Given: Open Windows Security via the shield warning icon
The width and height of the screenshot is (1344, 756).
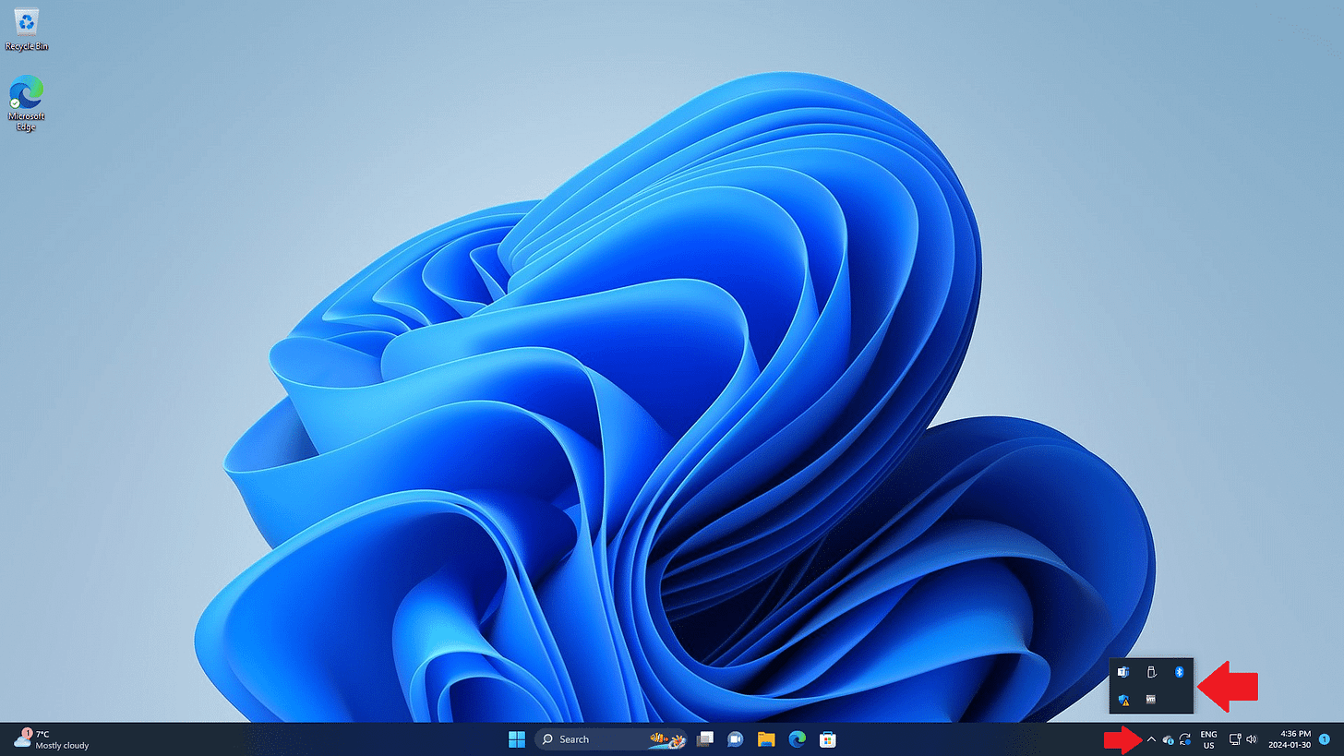Looking at the screenshot, I should click(1123, 699).
